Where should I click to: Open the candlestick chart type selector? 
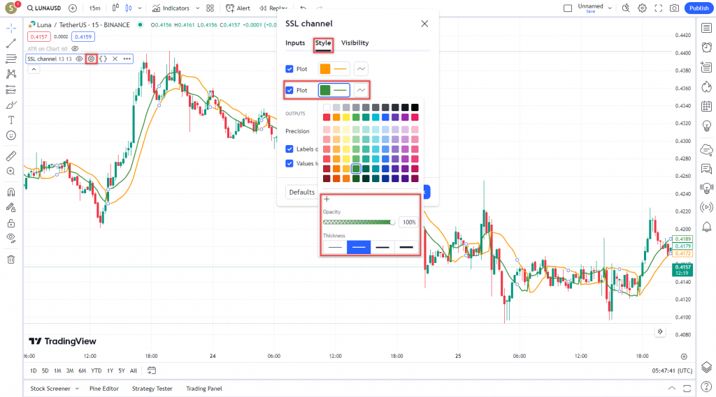click(129, 8)
